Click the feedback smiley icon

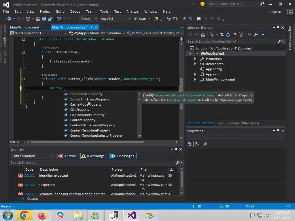[203, 4]
